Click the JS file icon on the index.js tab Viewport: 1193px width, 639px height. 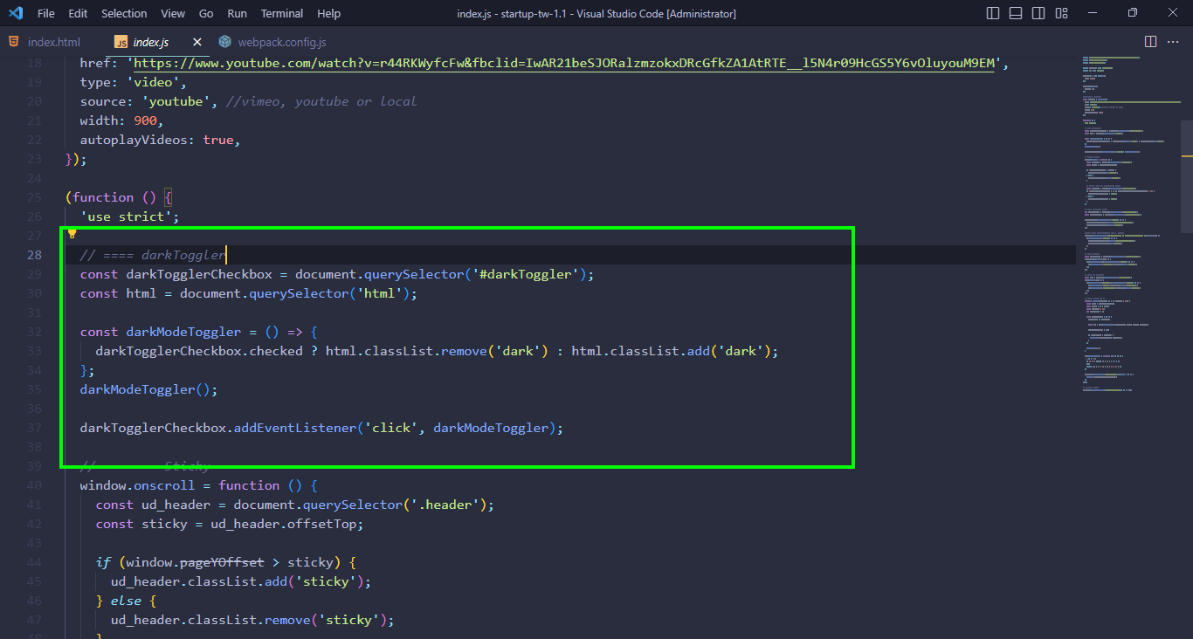122,41
